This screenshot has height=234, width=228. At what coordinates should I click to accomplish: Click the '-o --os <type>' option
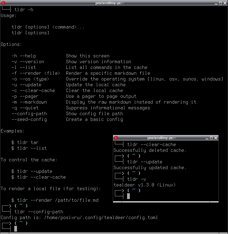pos(31,79)
